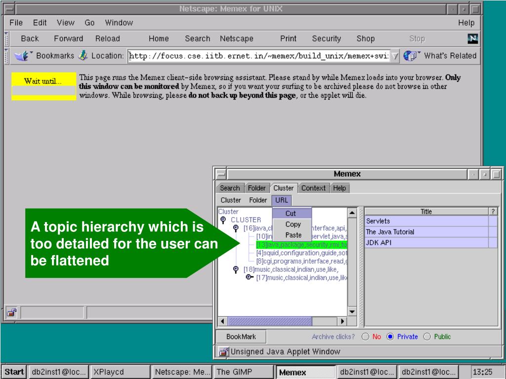506x379 pixels.
Task: Click the Netscape N logo
Action: tap(472, 38)
